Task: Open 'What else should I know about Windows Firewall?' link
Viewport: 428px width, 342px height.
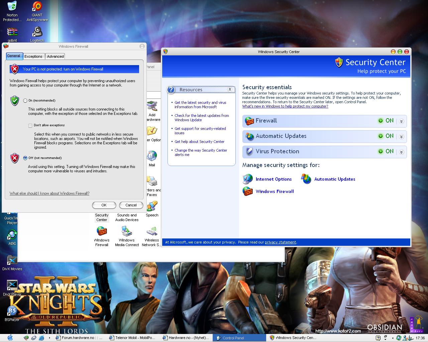Action: (x=49, y=193)
